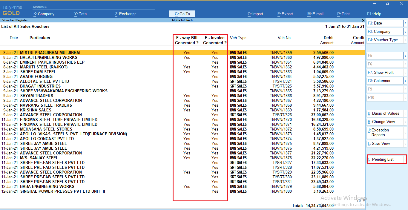Print the voucher list
The width and height of the screenshot is (408, 210).
coord(343,14)
